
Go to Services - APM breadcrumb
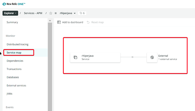coord(33,13)
